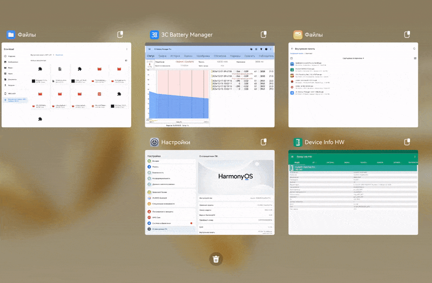Click 'Файлы' label beside orange icon

[x=314, y=34]
